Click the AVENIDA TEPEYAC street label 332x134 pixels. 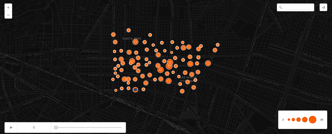pos(34,100)
